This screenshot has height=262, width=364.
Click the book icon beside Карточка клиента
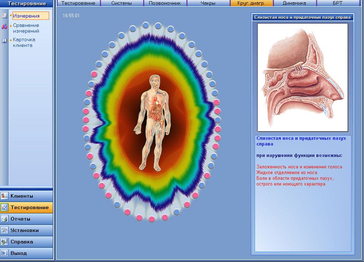4,41
